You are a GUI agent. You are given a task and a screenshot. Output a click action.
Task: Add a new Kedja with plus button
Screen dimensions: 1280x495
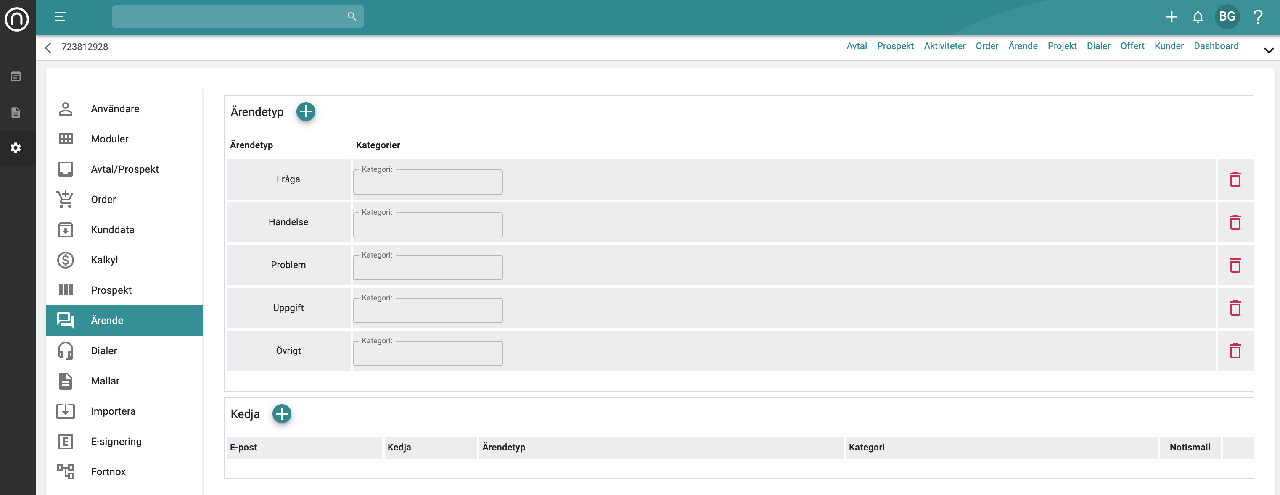[x=282, y=413]
